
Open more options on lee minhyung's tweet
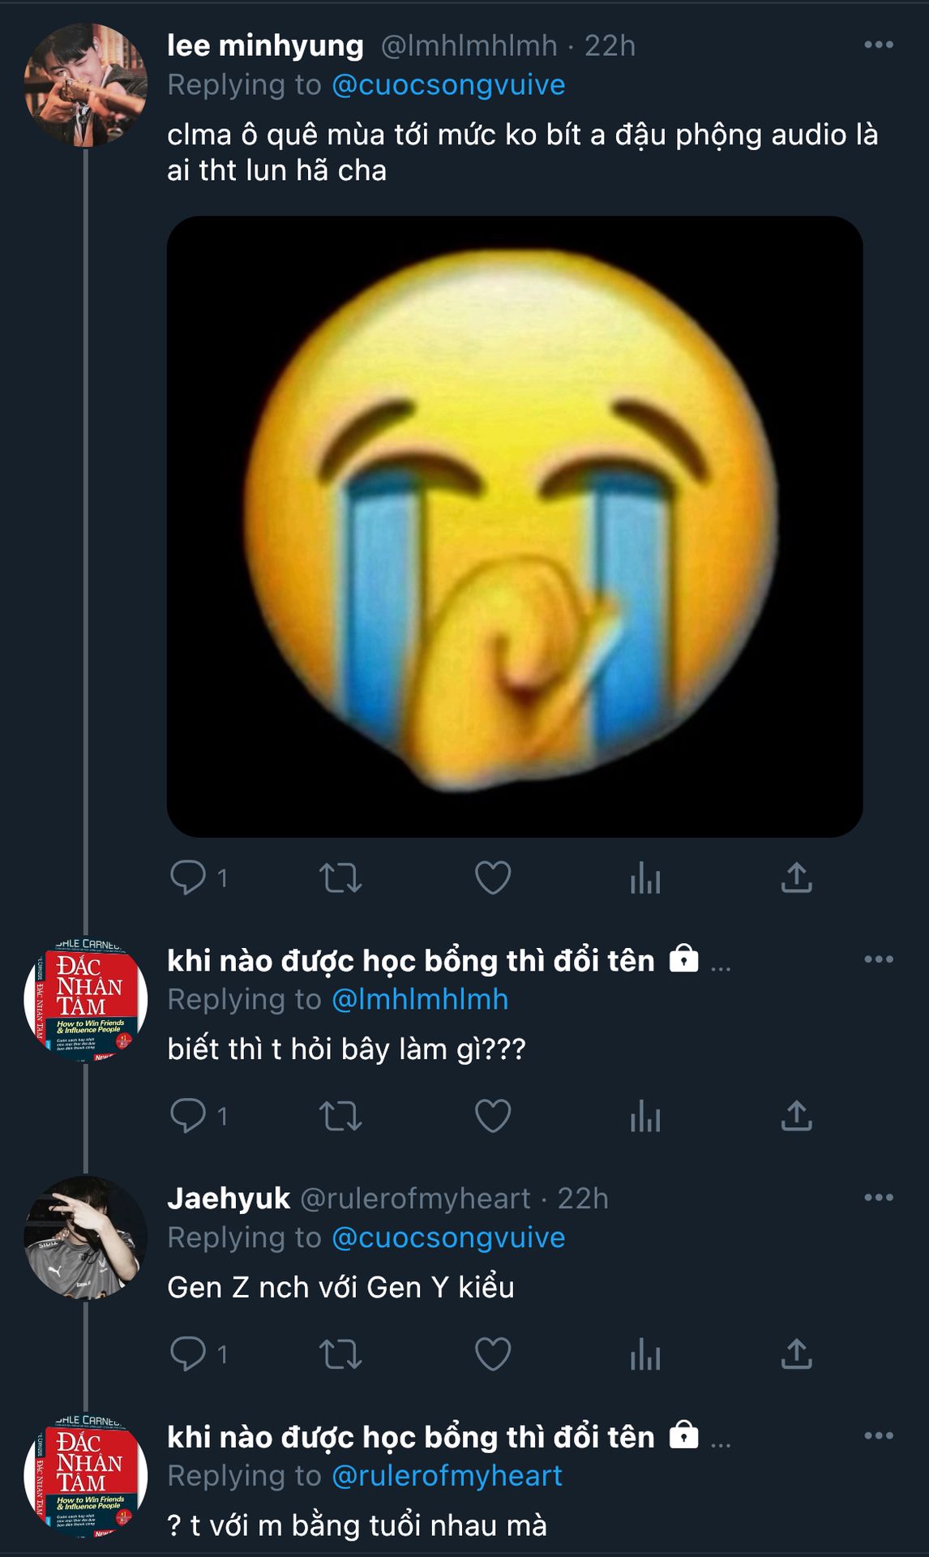[879, 45]
